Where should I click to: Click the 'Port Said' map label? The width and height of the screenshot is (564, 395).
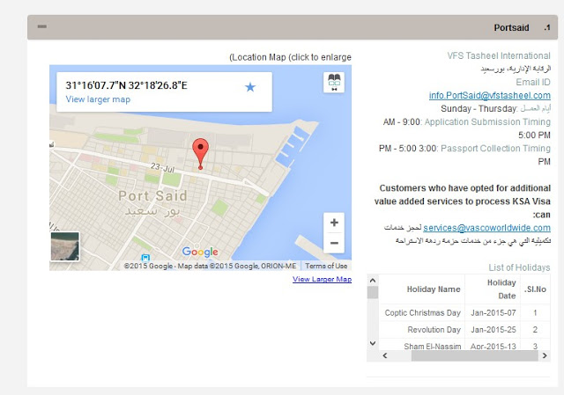(x=152, y=196)
